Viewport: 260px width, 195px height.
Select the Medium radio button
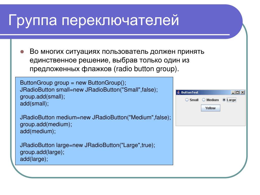(210, 100)
